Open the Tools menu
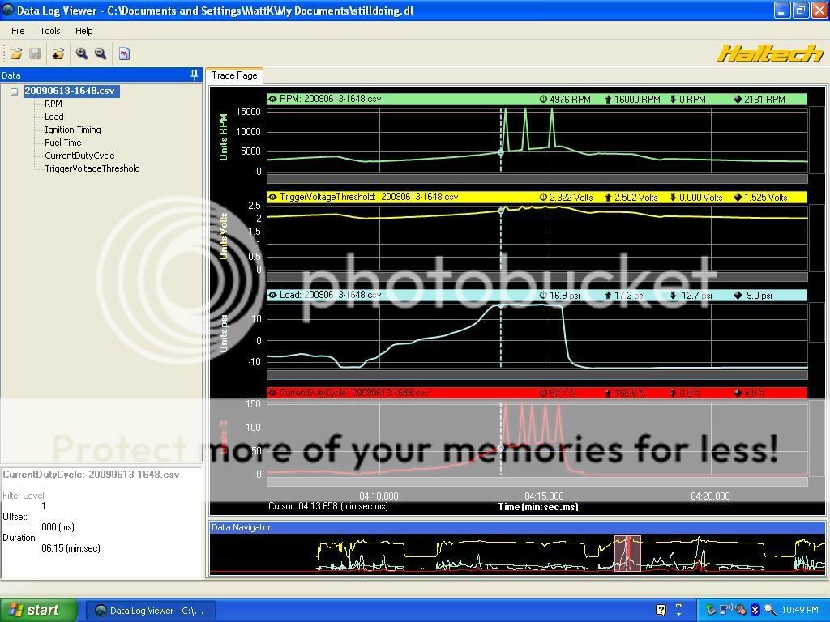Image resolution: width=830 pixels, height=622 pixels. pos(50,30)
